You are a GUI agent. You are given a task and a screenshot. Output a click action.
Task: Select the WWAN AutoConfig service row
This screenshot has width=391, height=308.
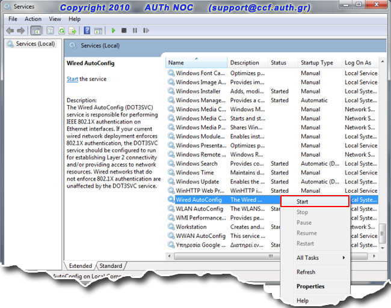pos(223,235)
